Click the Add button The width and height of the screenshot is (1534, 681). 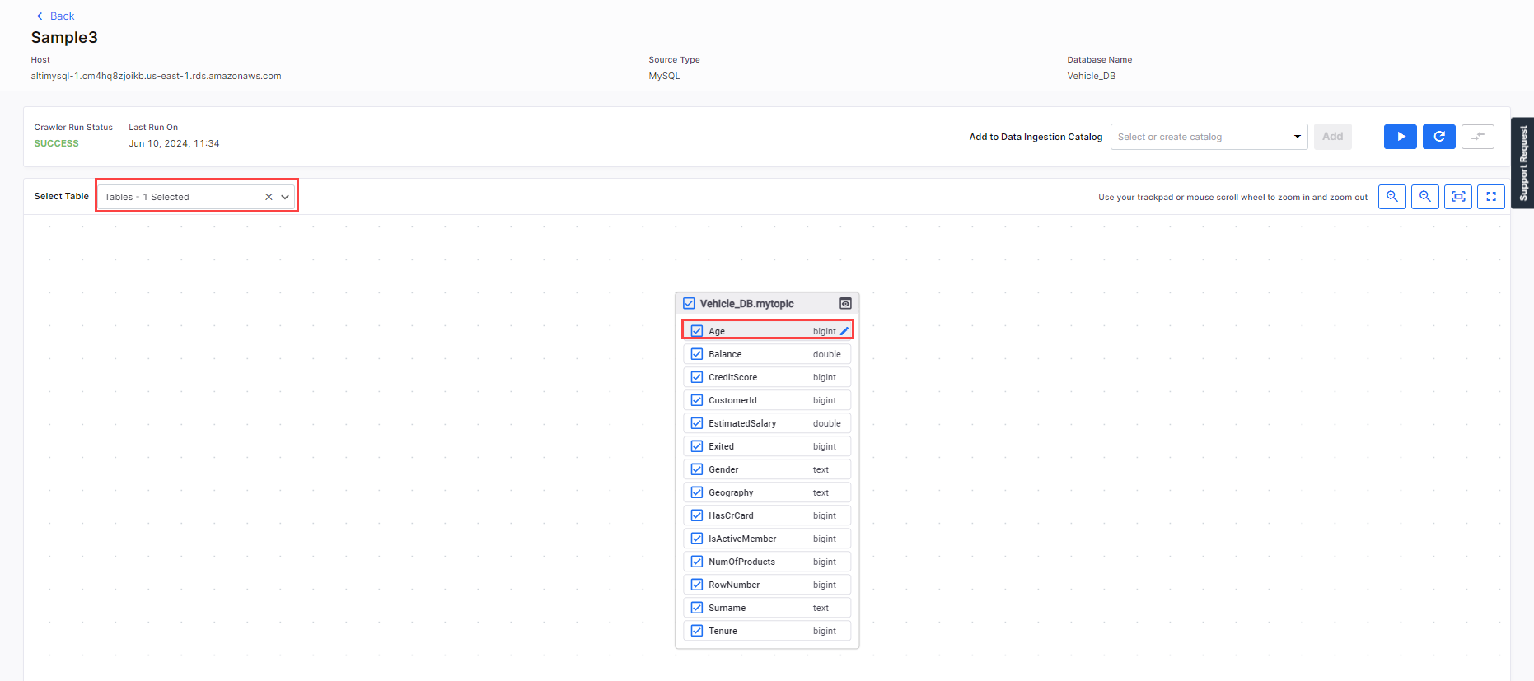1333,137
